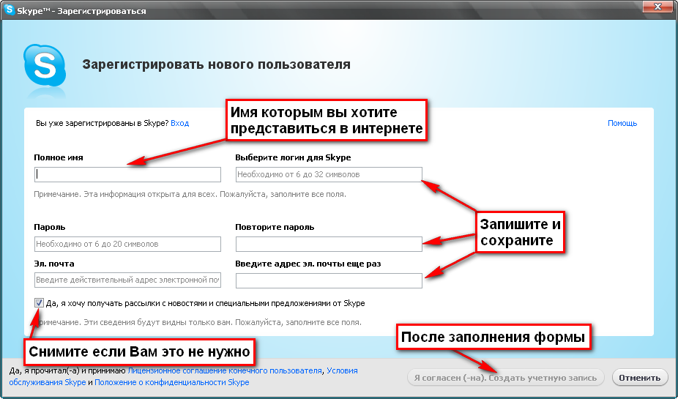This screenshot has width=678, height=399.
Task: Click the 'Пароль' input field
Action: [x=127, y=244]
